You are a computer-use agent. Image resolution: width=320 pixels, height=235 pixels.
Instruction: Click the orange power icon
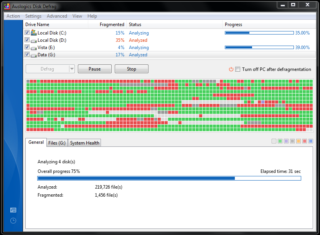(231, 69)
